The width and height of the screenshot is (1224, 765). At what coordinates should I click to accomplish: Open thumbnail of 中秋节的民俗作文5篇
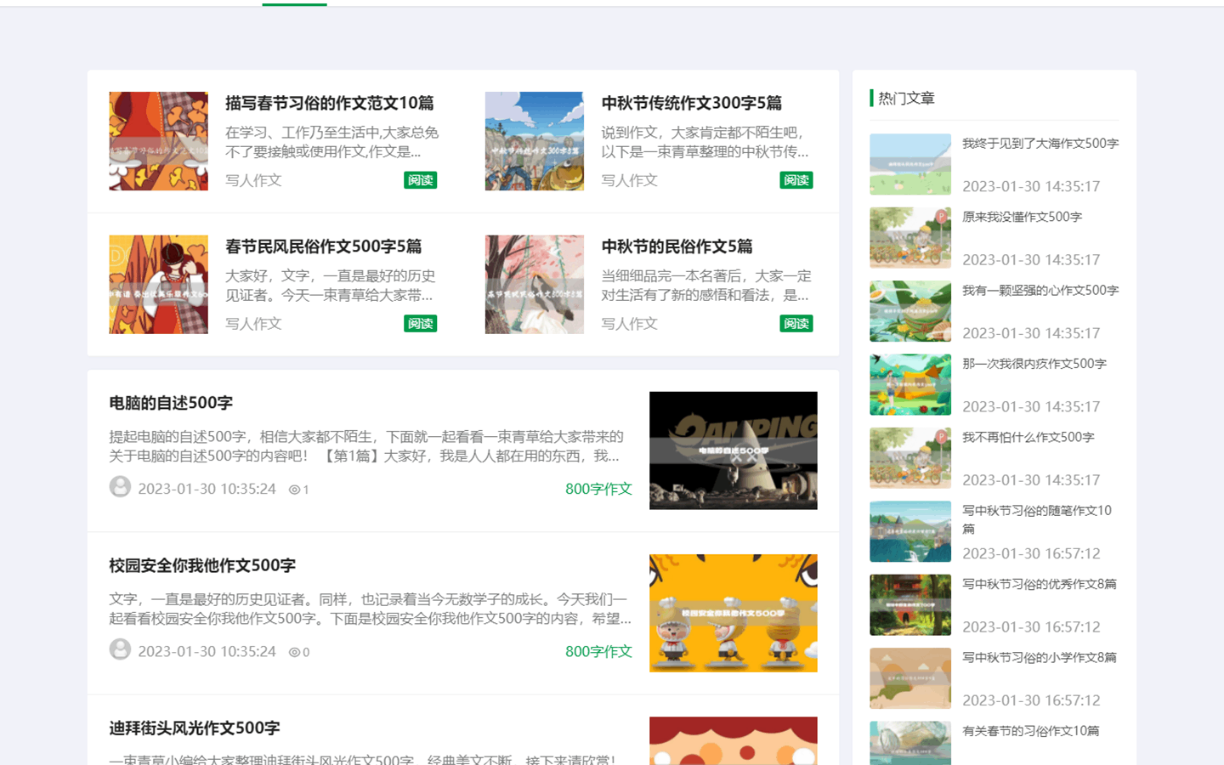pos(535,285)
